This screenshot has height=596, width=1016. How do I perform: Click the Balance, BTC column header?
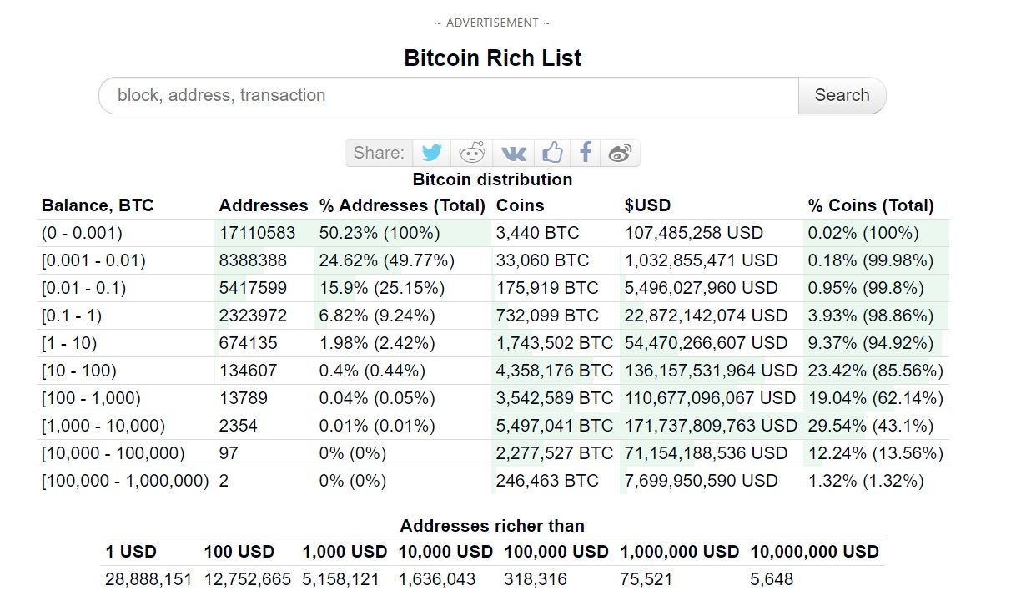point(98,205)
